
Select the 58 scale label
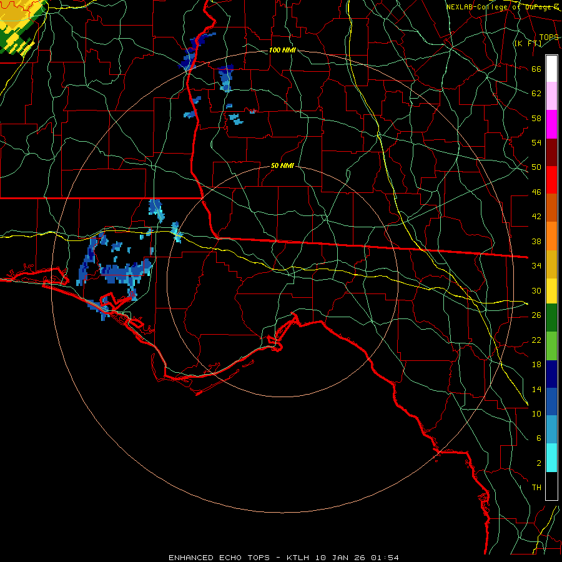point(536,118)
